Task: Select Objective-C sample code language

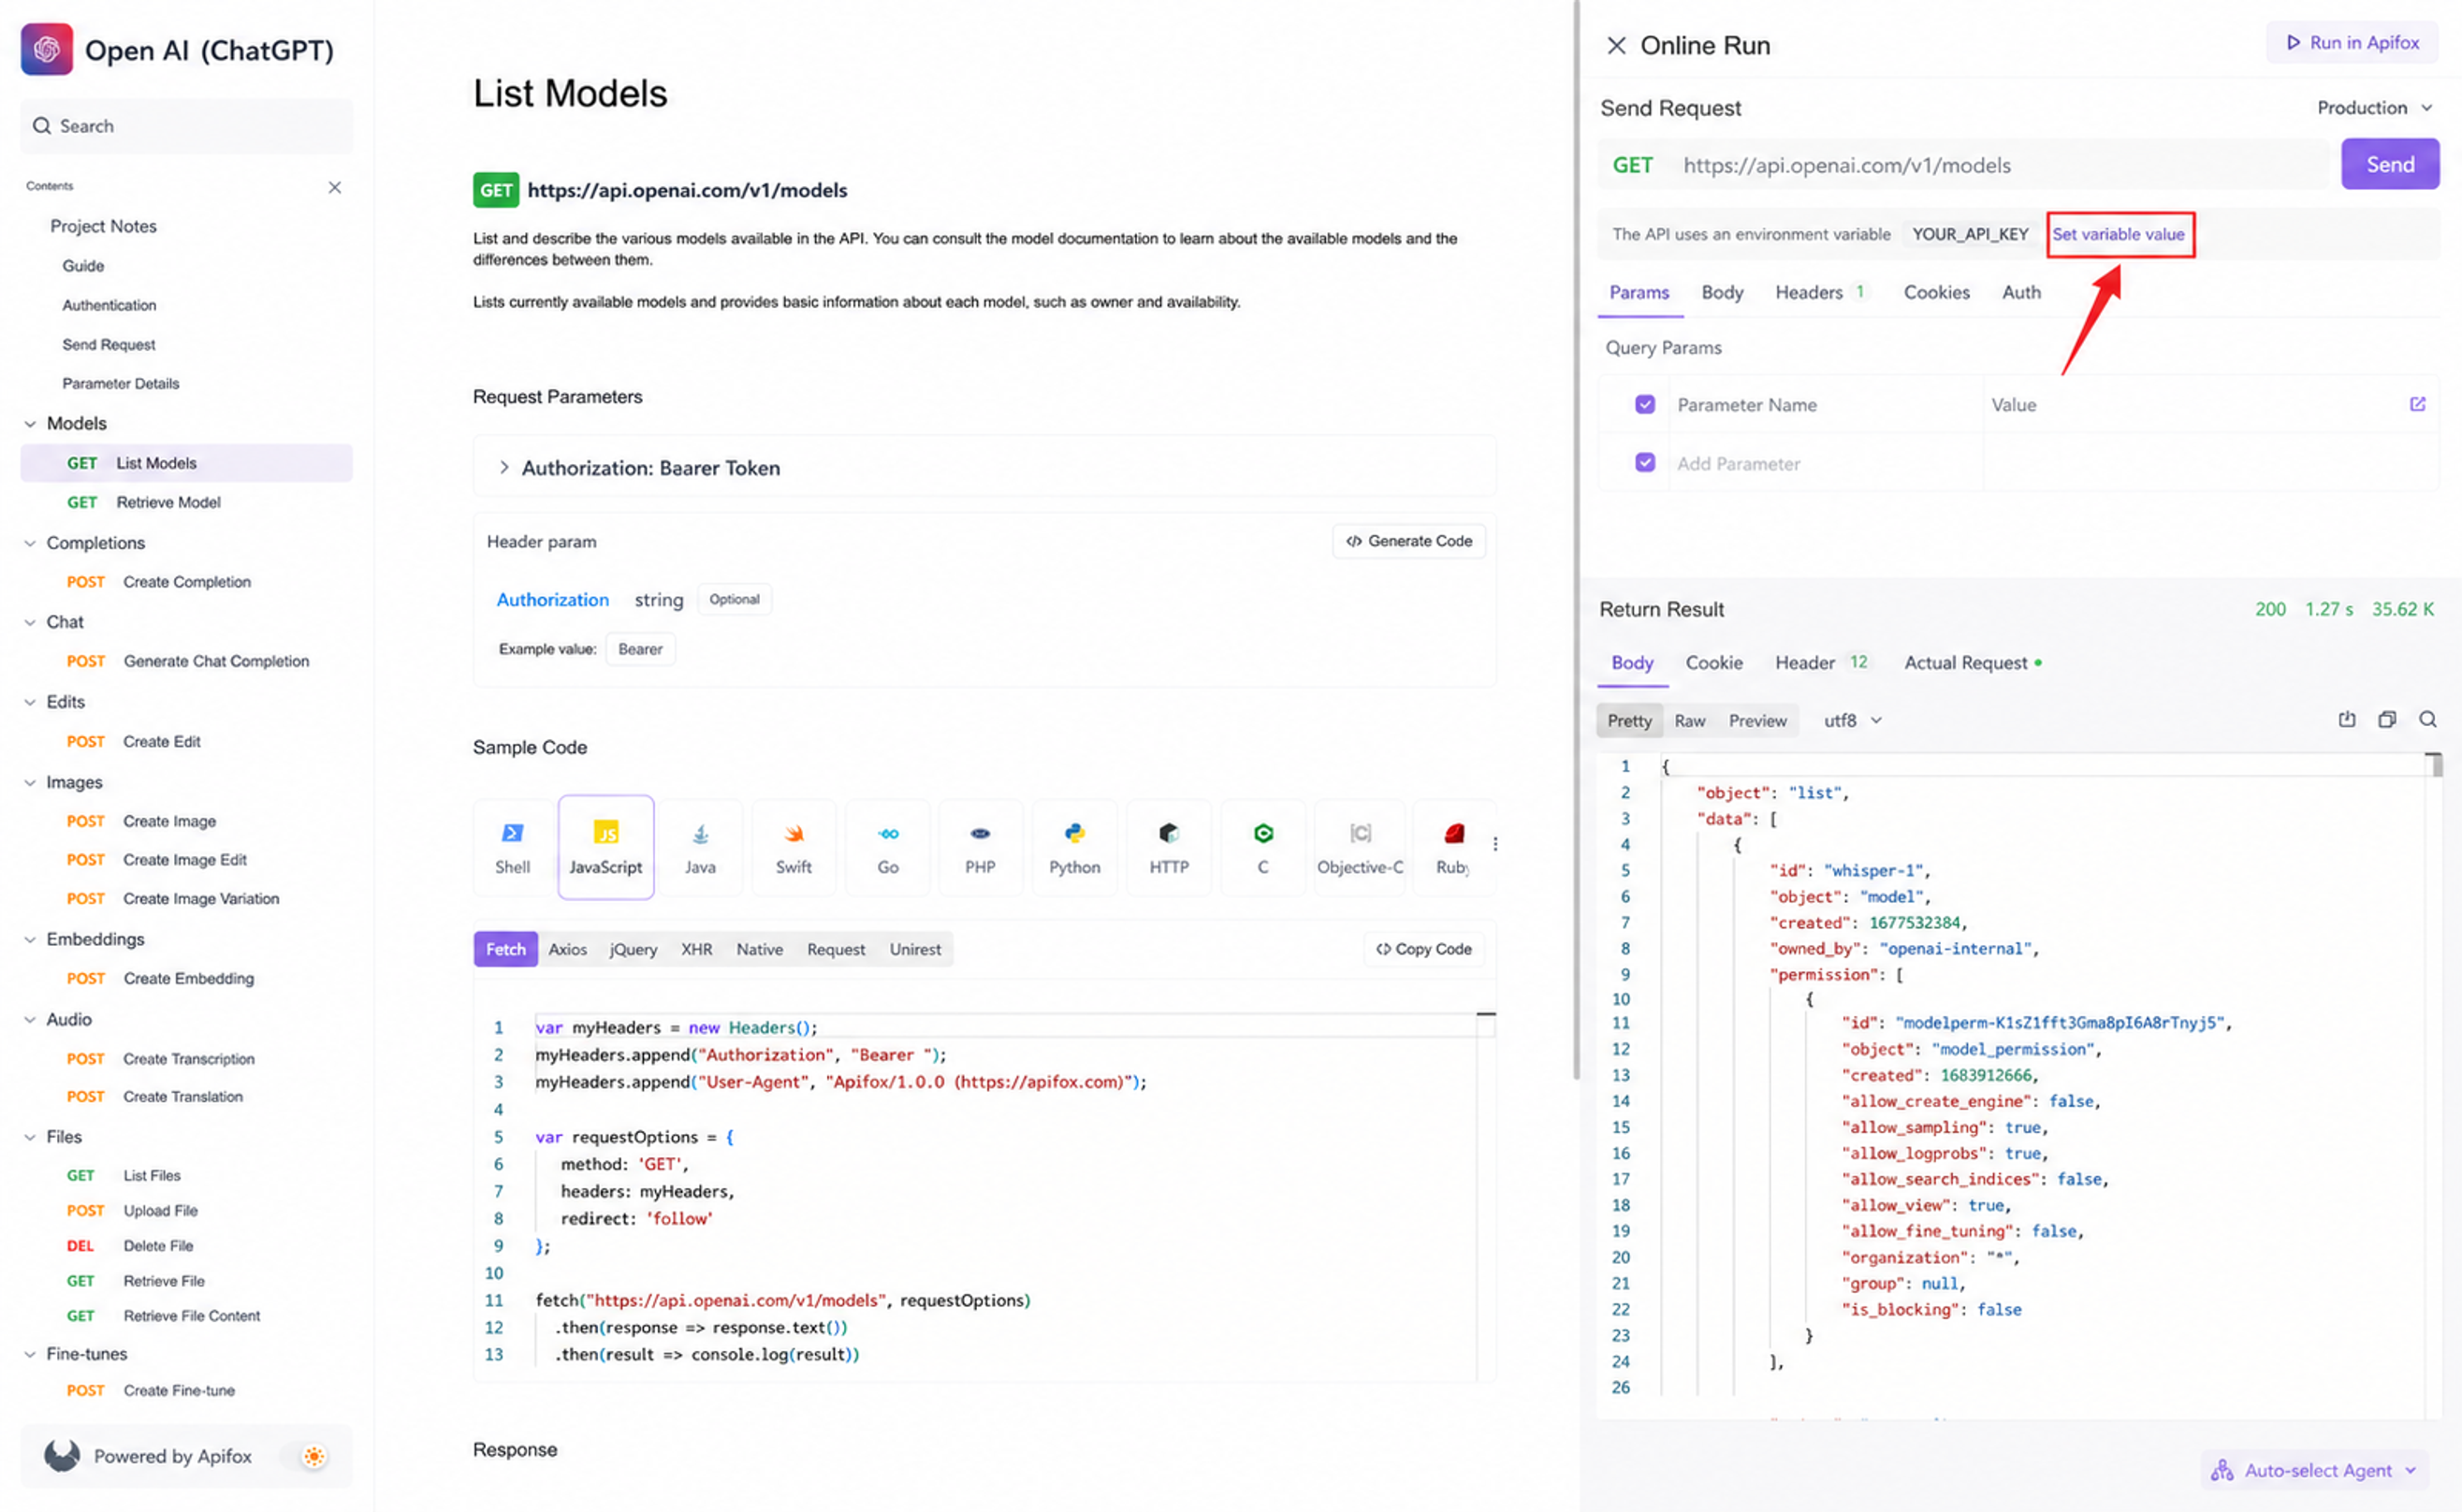Action: 1360,847
